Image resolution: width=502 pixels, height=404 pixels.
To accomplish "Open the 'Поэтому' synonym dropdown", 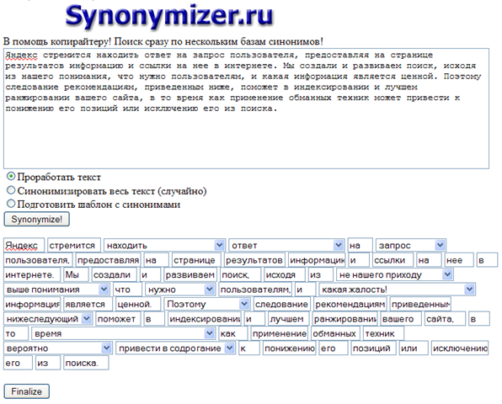I will point(207,304).
